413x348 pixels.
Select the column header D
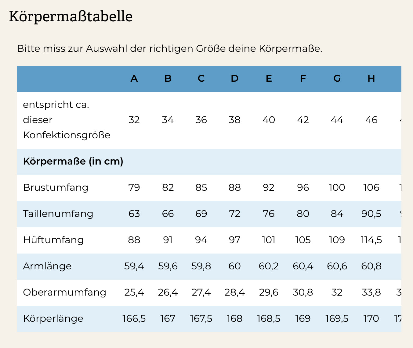point(234,79)
